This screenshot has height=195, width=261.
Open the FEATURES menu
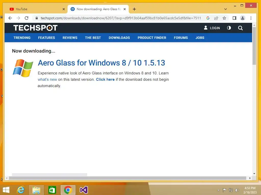[x=46, y=38]
